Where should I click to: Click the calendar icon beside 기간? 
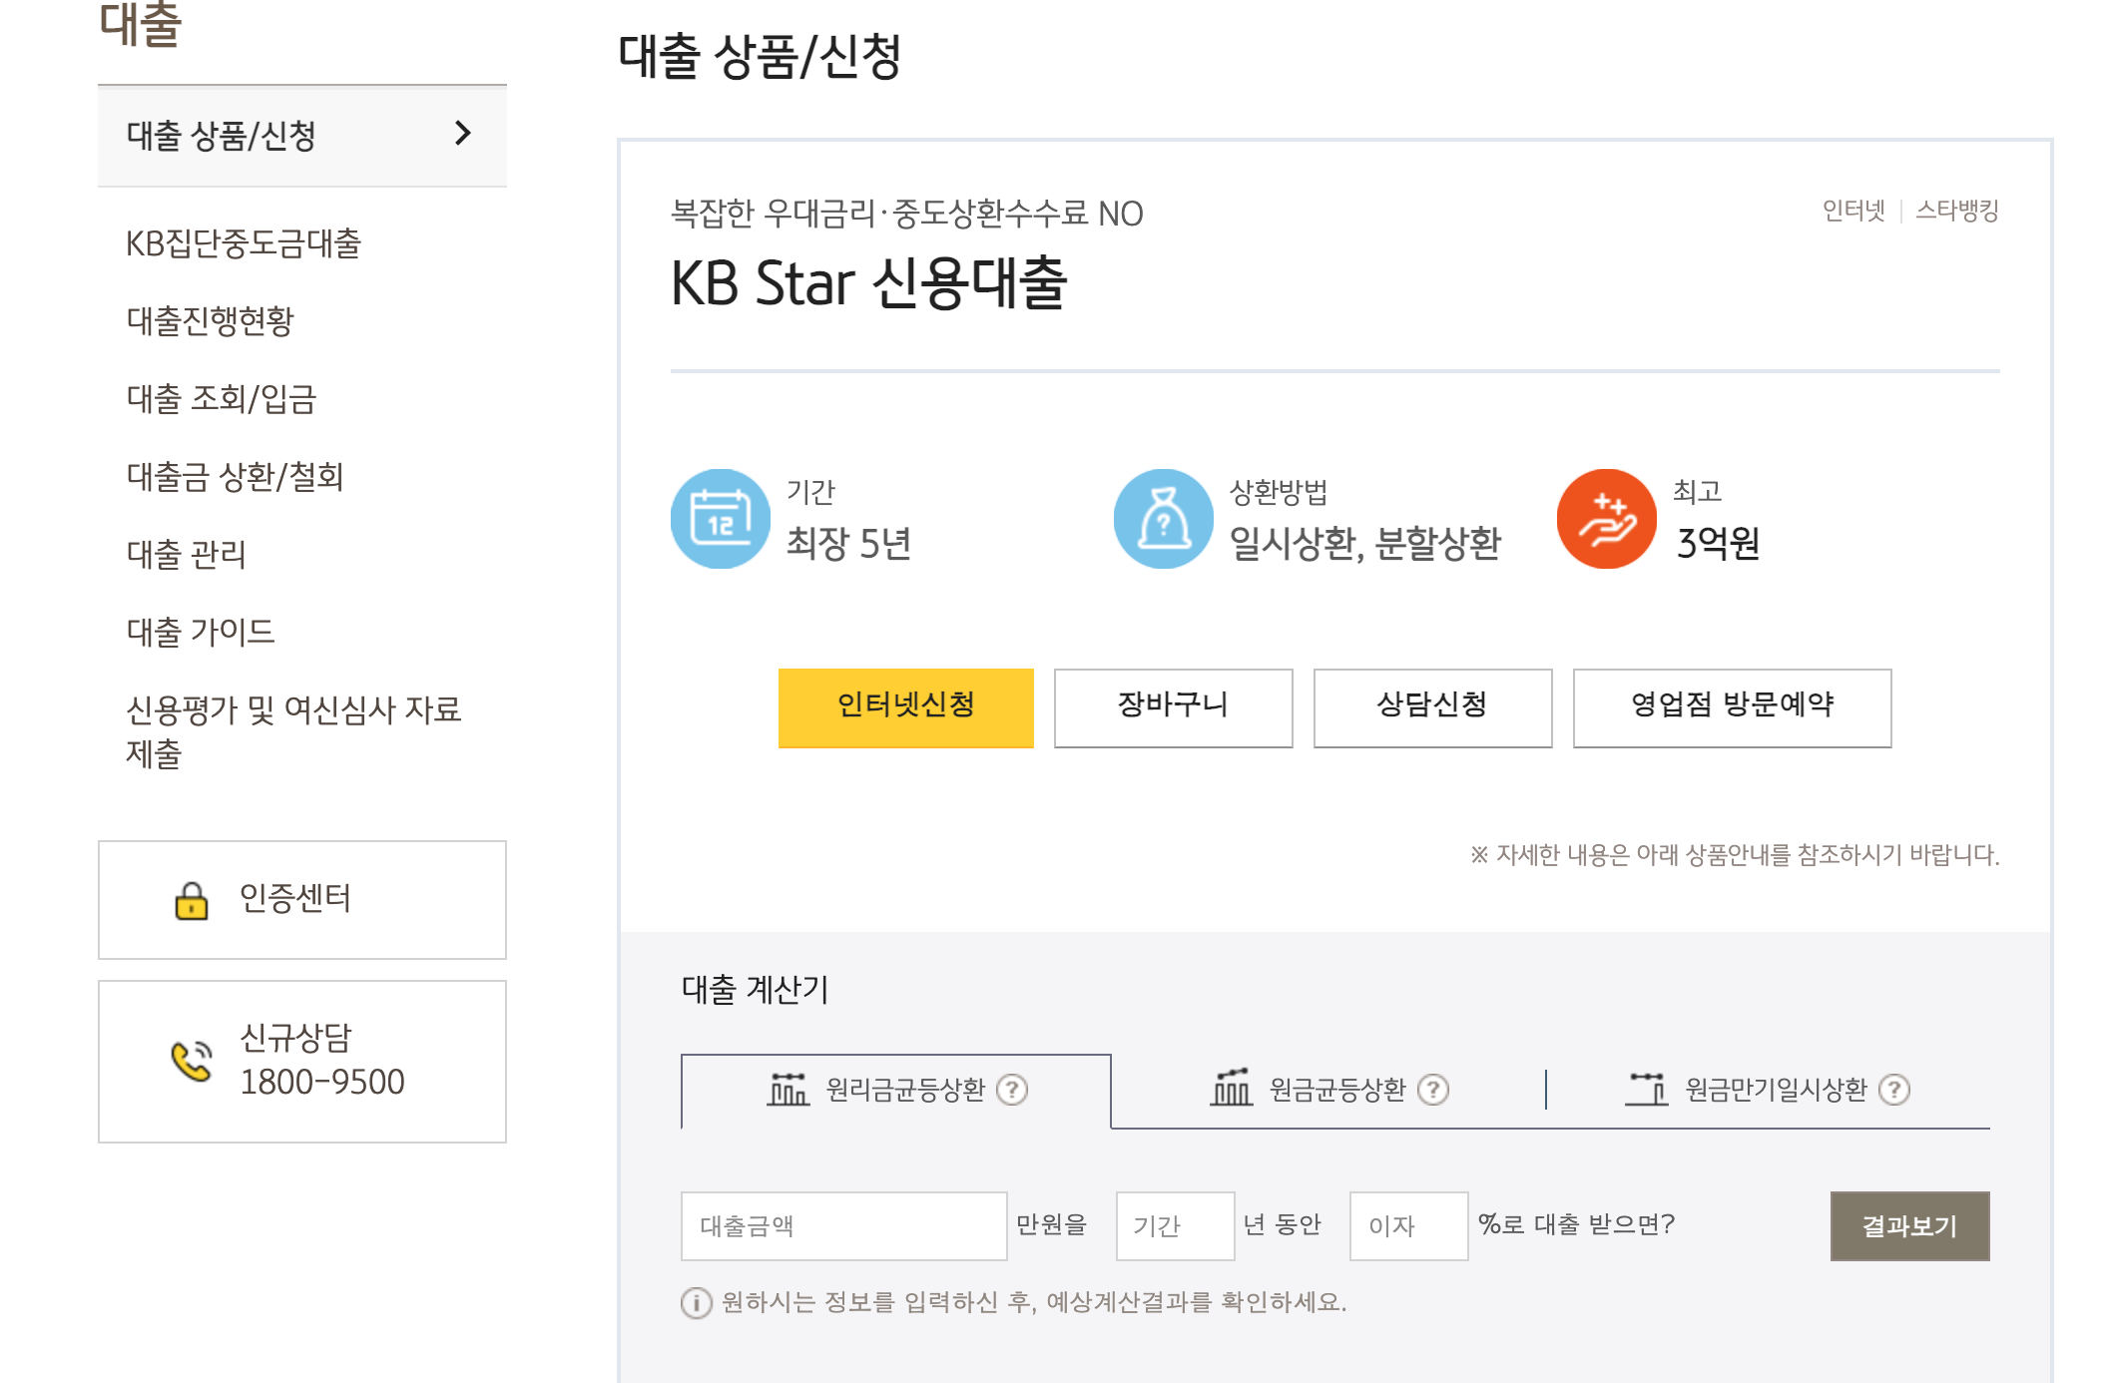pyautogui.click(x=721, y=519)
